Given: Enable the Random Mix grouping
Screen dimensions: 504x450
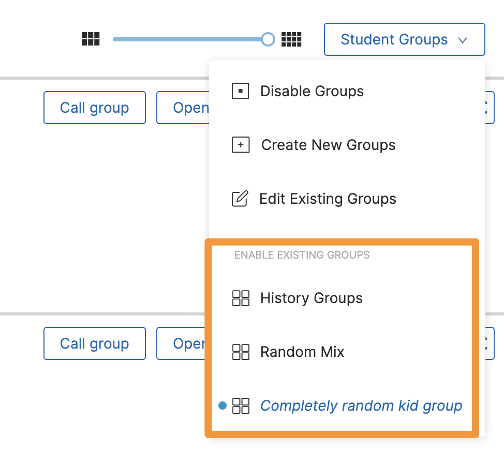Looking at the screenshot, I should coord(302,352).
